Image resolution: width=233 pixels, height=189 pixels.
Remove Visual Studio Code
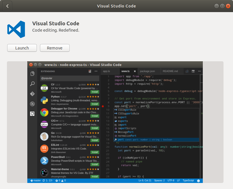(55, 48)
